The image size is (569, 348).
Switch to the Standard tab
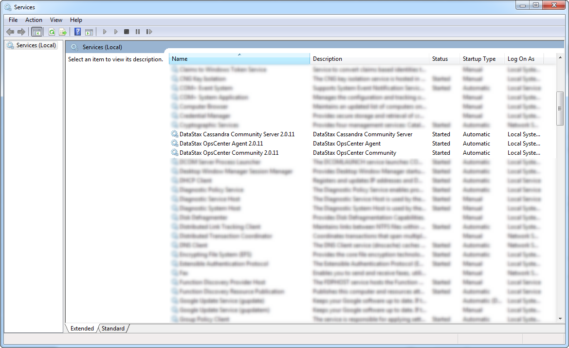tap(113, 329)
